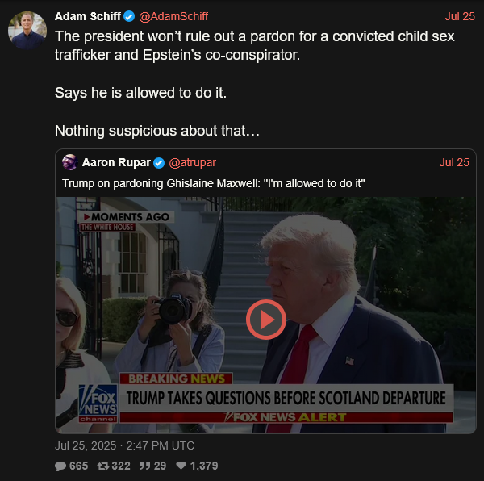Click Adam Schiff's verified badge
The width and height of the screenshot is (484, 481).
tap(129, 16)
